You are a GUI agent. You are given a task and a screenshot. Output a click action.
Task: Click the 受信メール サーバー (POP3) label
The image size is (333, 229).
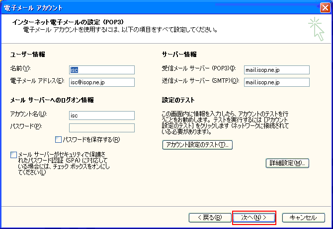(199, 68)
